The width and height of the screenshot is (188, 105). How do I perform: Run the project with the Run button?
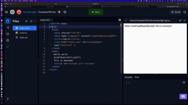tap(96, 12)
